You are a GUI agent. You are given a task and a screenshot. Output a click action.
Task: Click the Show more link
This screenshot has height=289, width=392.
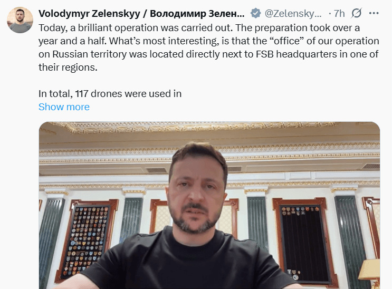64,107
